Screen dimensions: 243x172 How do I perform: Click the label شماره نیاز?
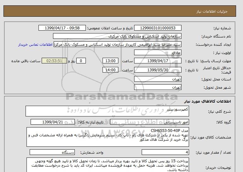[222, 28]
